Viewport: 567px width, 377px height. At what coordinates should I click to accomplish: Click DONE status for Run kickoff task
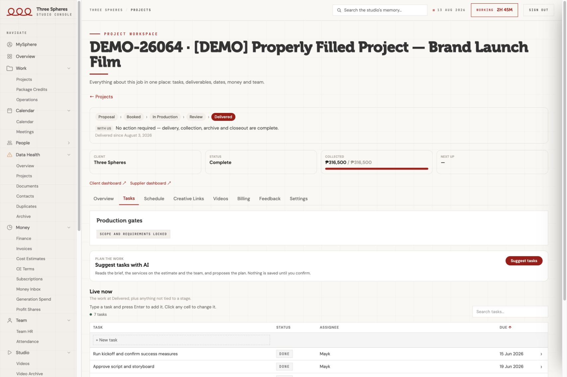click(284, 354)
